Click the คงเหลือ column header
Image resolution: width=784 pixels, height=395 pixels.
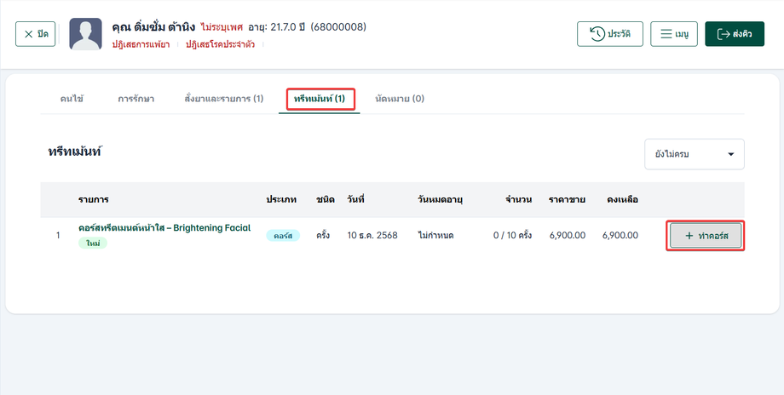point(622,200)
